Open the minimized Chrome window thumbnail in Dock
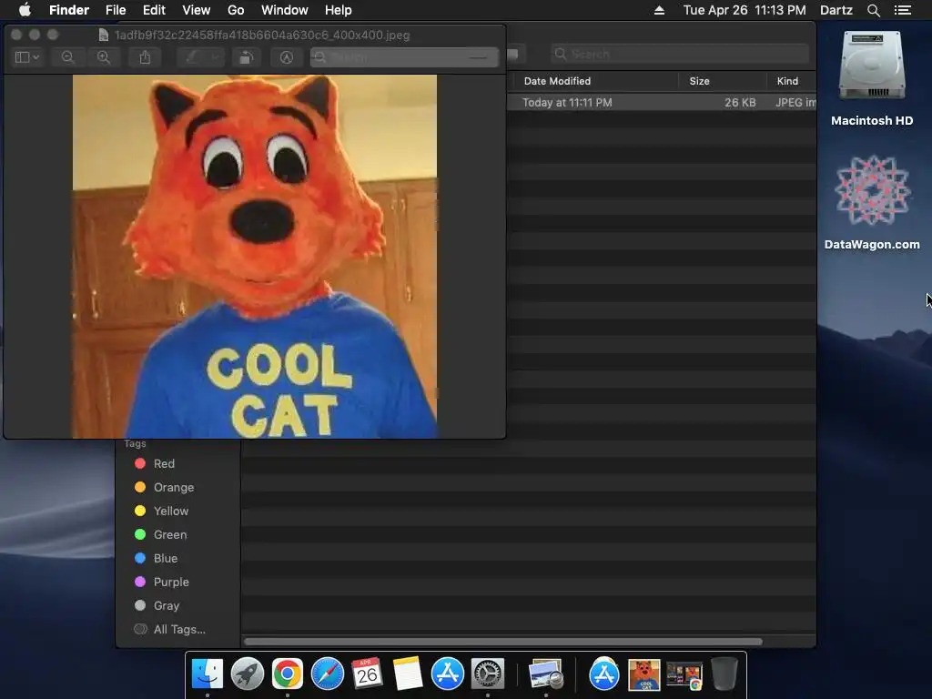This screenshot has width=932, height=699. tap(684, 676)
